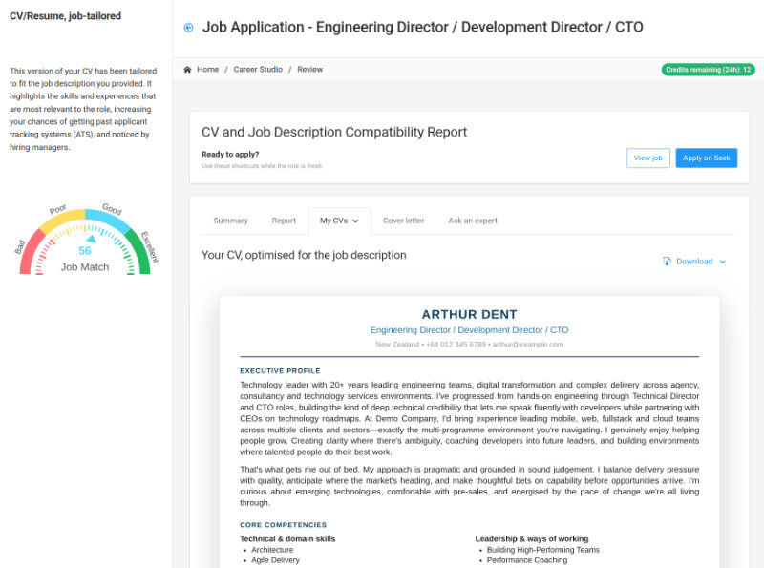This screenshot has height=568, width=764.
Task: Click the Building High-Performing Teams bullet
Action: 542,550
